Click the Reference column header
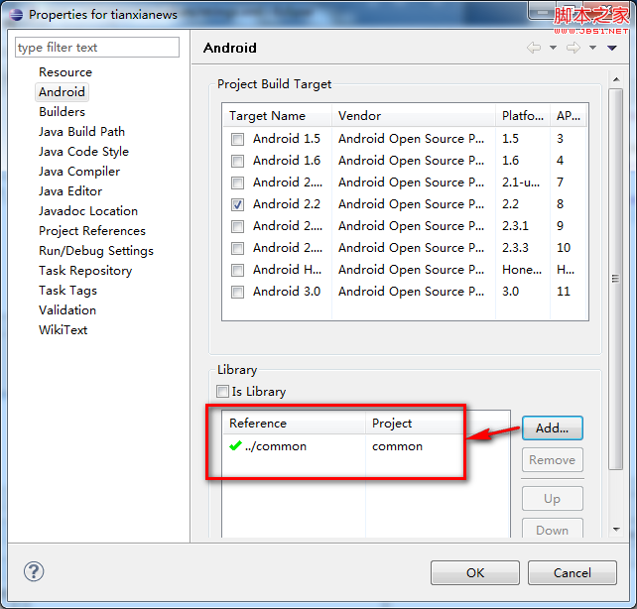 click(294, 424)
